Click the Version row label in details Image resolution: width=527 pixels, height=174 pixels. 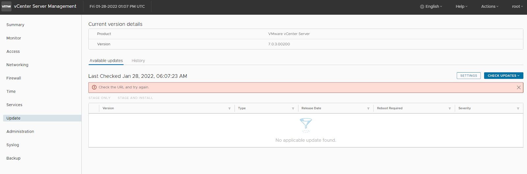point(104,44)
